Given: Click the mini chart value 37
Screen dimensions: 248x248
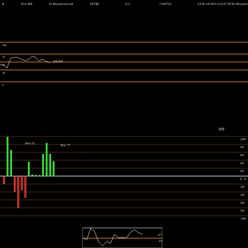Looking at the screenshot, I should click(x=160, y=235).
